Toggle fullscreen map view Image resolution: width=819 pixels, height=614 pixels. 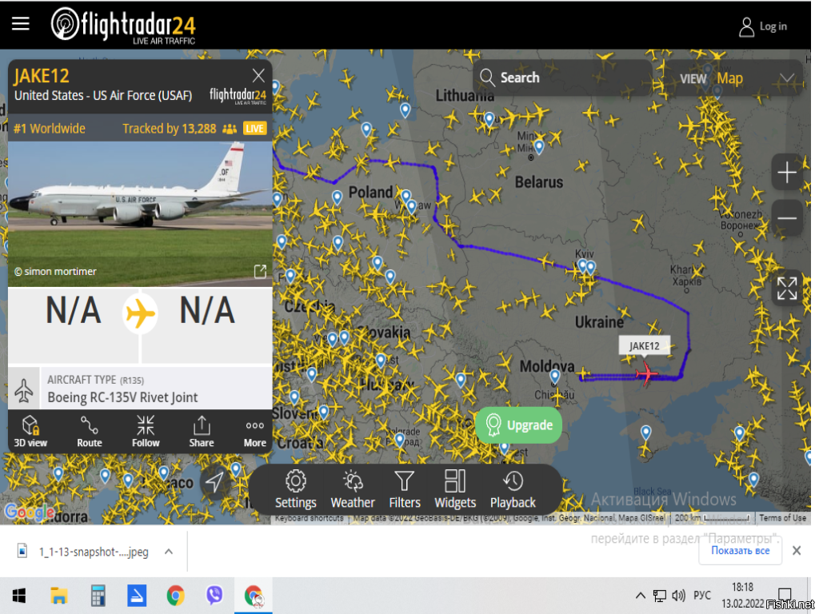click(x=787, y=288)
